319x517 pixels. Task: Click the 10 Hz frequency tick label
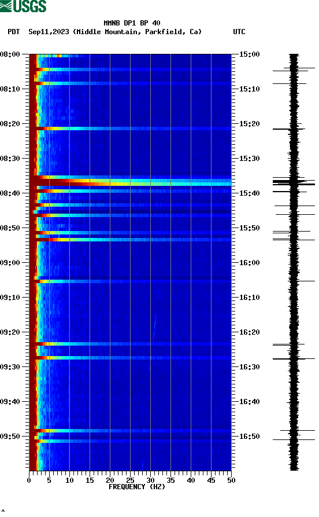(x=69, y=481)
